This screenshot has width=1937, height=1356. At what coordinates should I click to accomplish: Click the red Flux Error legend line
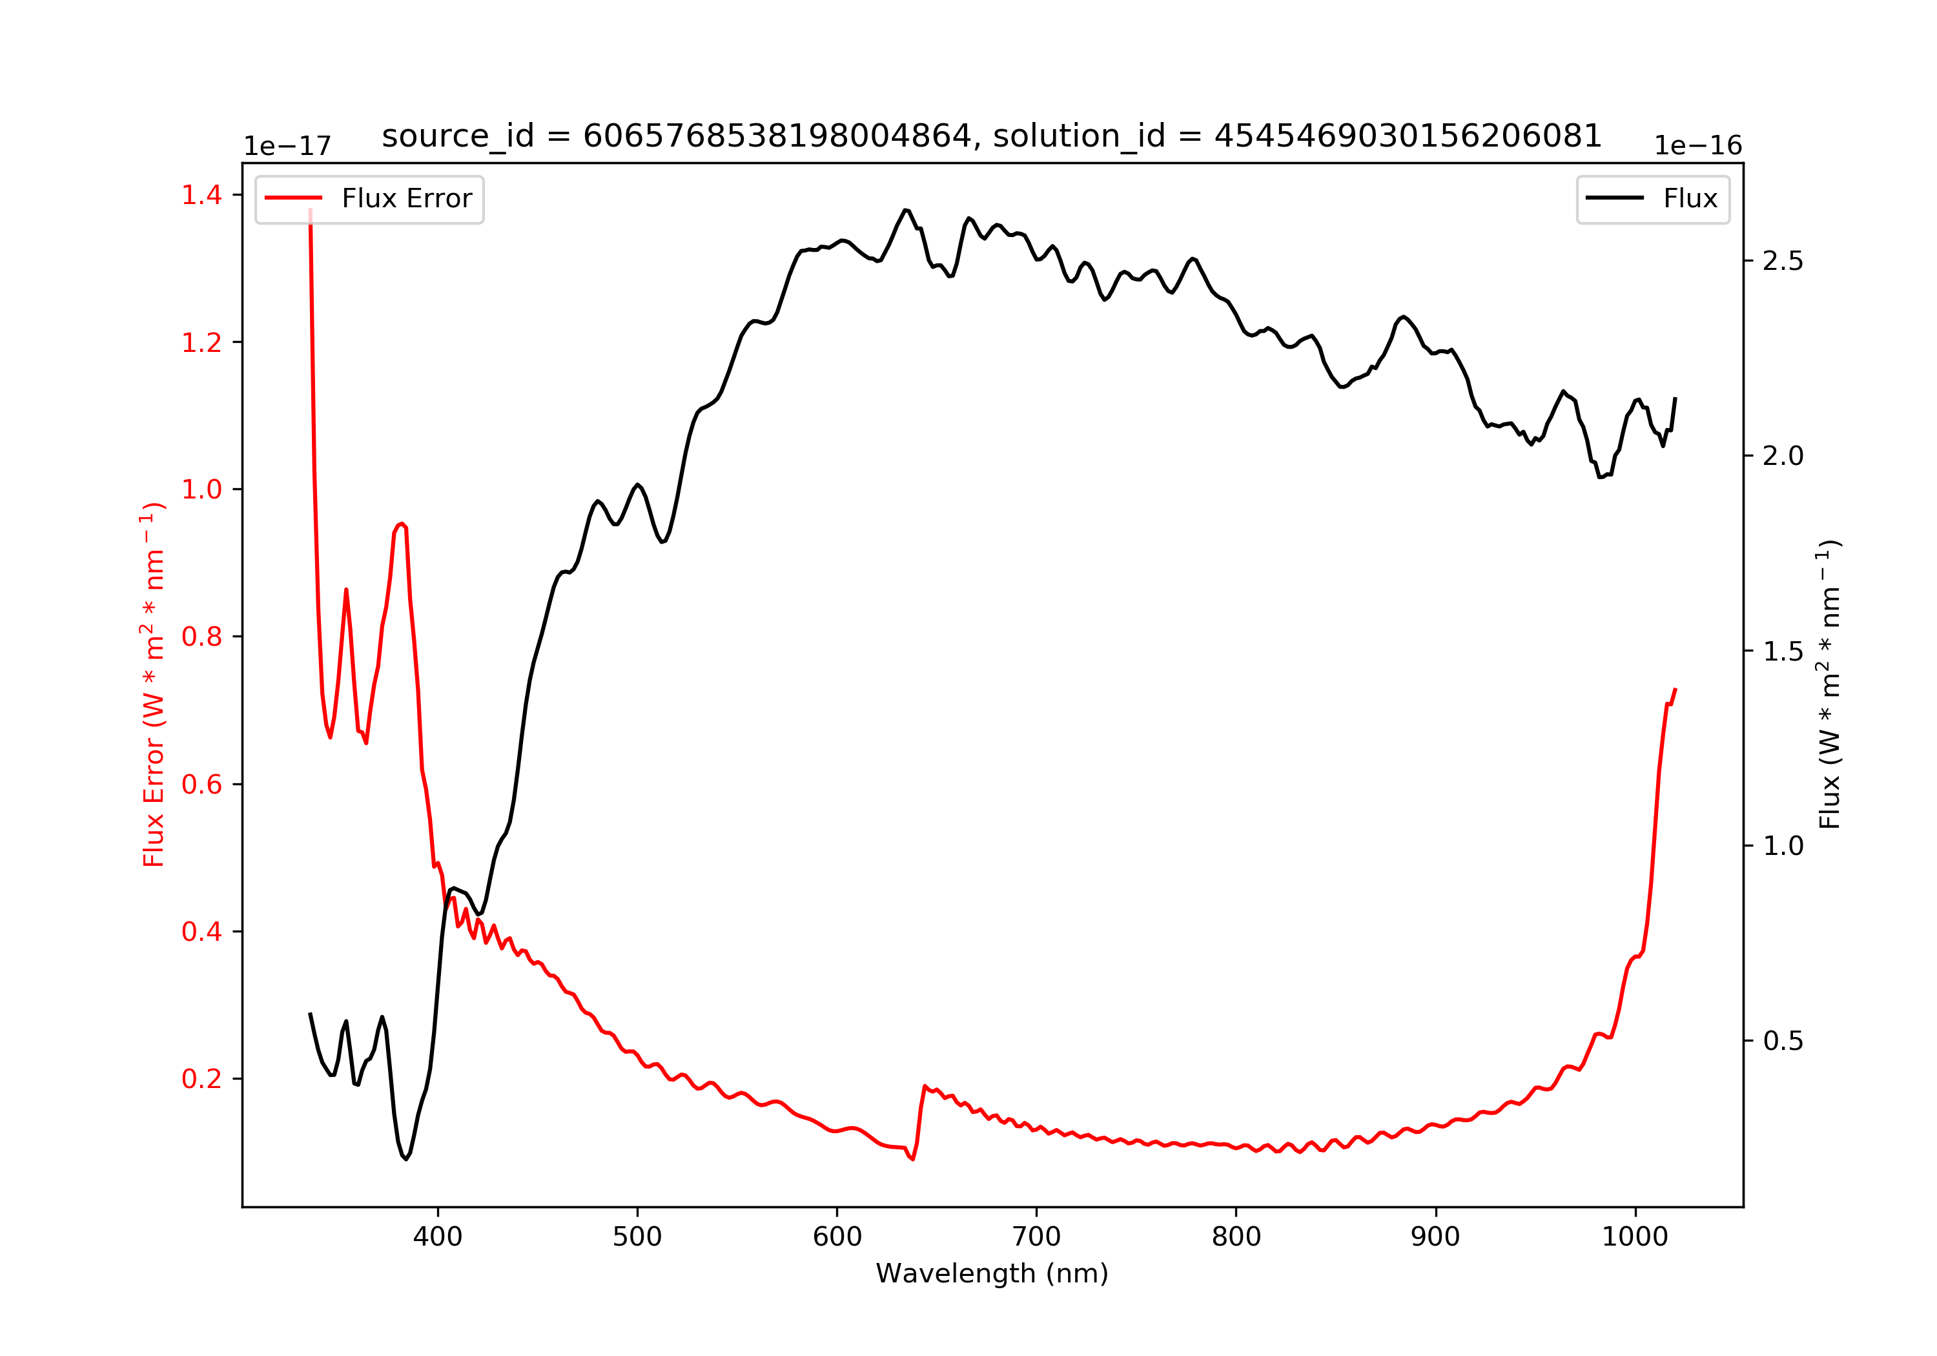coord(294,198)
